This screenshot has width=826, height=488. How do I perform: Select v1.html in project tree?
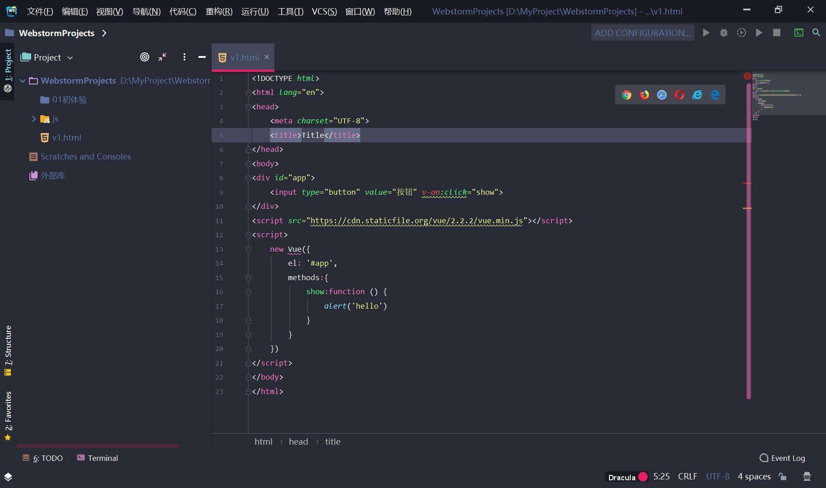pos(66,138)
